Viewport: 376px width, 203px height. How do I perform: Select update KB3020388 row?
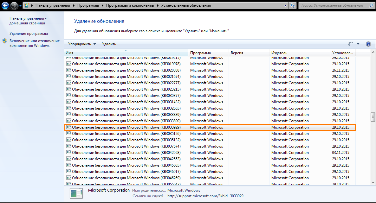[210, 70]
